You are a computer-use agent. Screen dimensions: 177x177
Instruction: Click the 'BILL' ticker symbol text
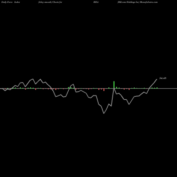click(96, 2)
